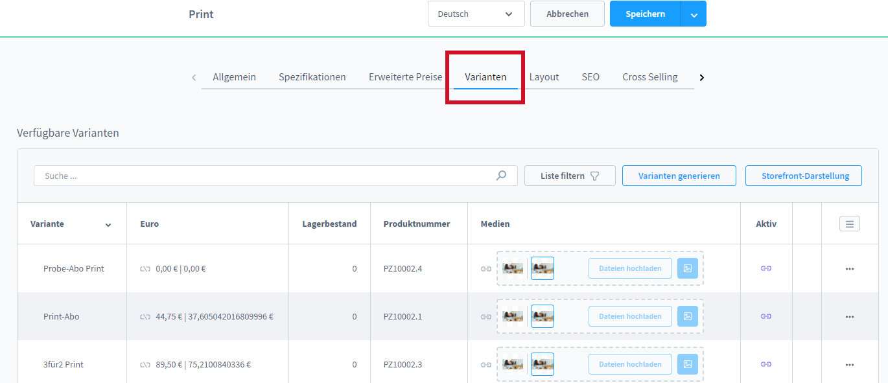Click the search magnifier icon

pos(501,176)
